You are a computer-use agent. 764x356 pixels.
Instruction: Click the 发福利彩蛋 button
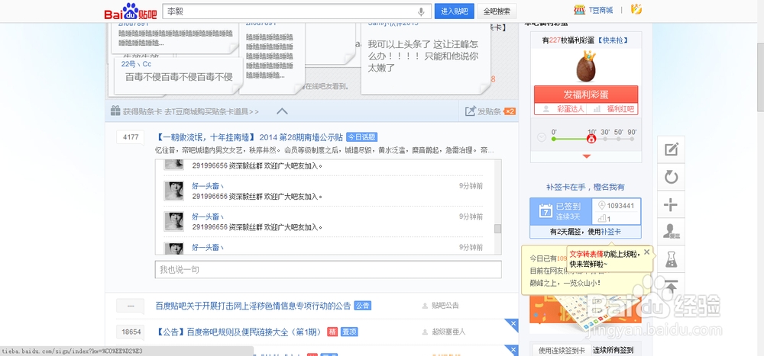(586, 95)
